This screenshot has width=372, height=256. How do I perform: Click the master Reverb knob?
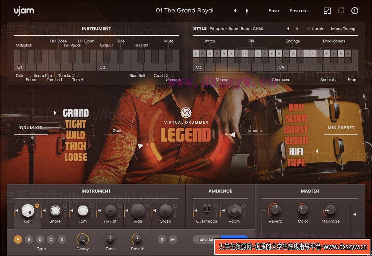point(275,210)
